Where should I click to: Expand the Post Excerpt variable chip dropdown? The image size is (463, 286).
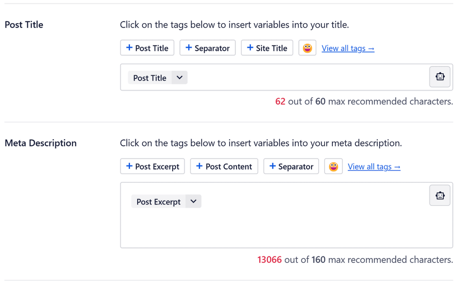point(193,201)
